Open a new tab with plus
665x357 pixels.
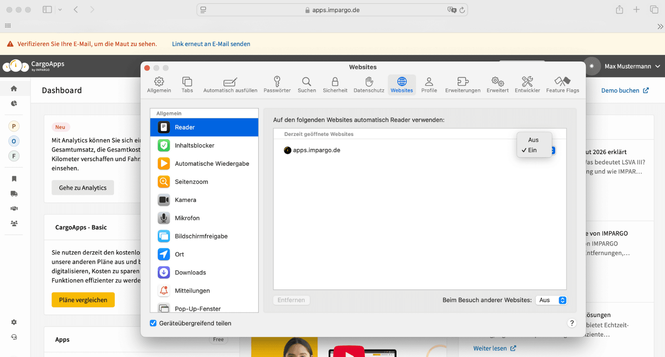point(636,10)
